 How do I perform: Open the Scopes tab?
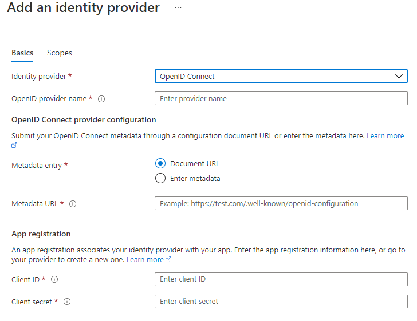60,53
